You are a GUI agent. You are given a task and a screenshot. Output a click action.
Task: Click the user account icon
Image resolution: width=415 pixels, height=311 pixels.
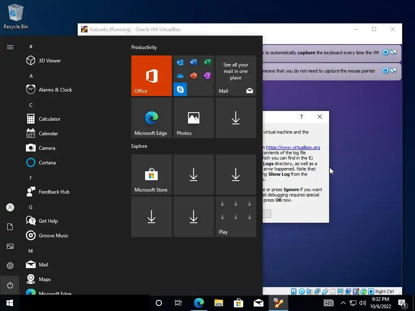10,207
